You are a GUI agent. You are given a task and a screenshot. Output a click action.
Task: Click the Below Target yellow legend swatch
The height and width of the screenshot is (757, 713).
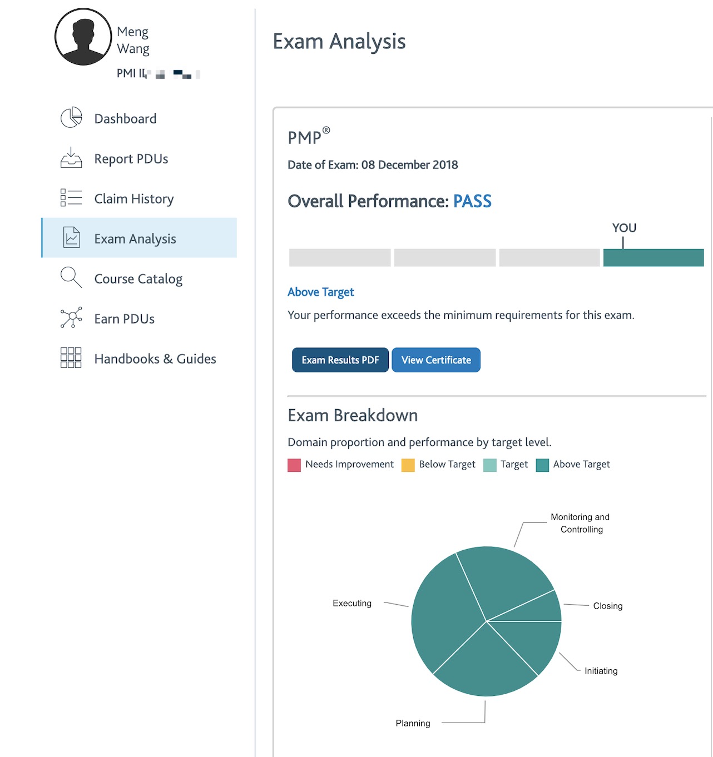click(408, 465)
